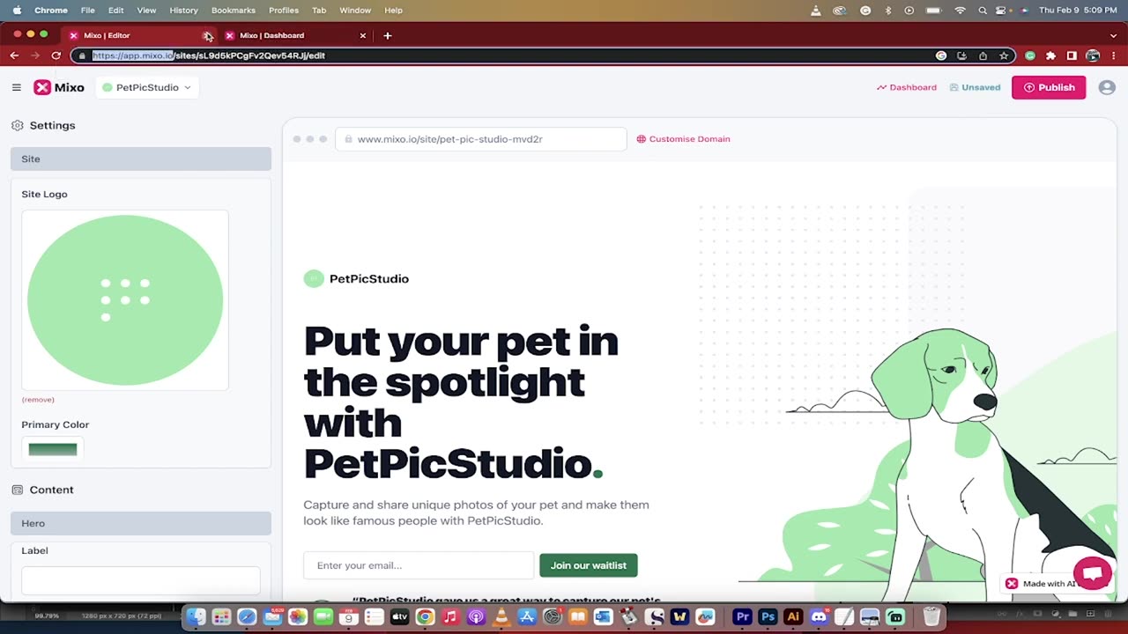Click the Settings gear icon

pyautogui.click(x=18, y=125)
